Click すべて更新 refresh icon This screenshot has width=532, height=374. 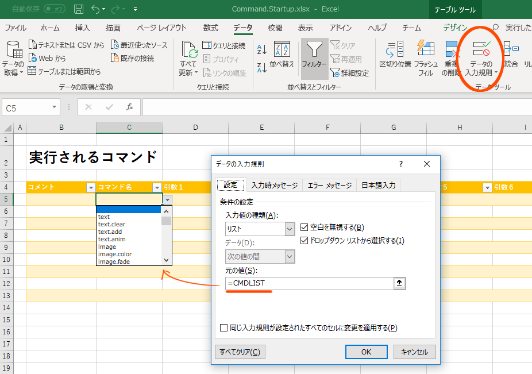point(190,49)
